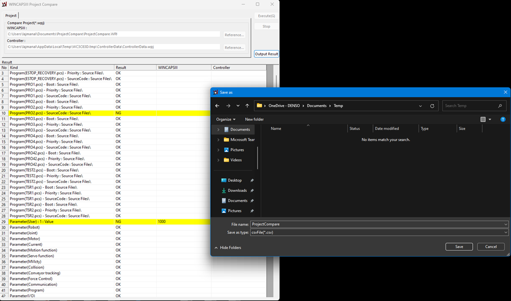This screenshot has height=301, width=511.
Task: Select Program(TSR1.pcs) - Boot row
Action: pyautogui.click(x=105, y=187)
